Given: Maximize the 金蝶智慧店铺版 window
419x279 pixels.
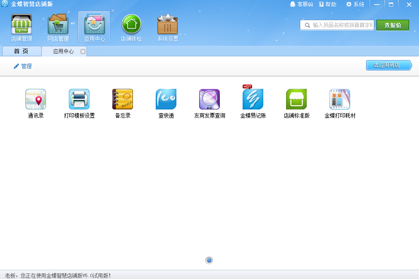Looking at the screenshot, I should pyautogui.click(x=391, y=5).
